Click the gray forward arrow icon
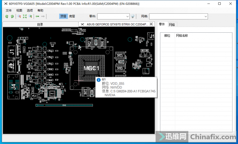This screenshot has height=144, width=238. pos(43,16)
